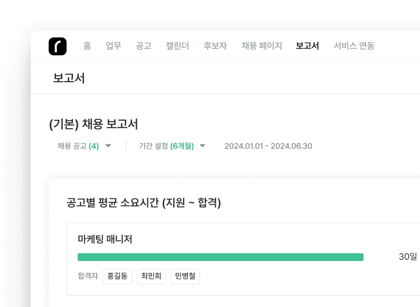The height and width of the screenshot is (307, 420).
Task: Expand the 채용 공고 (4) dropdown
Action: [79, 146]
